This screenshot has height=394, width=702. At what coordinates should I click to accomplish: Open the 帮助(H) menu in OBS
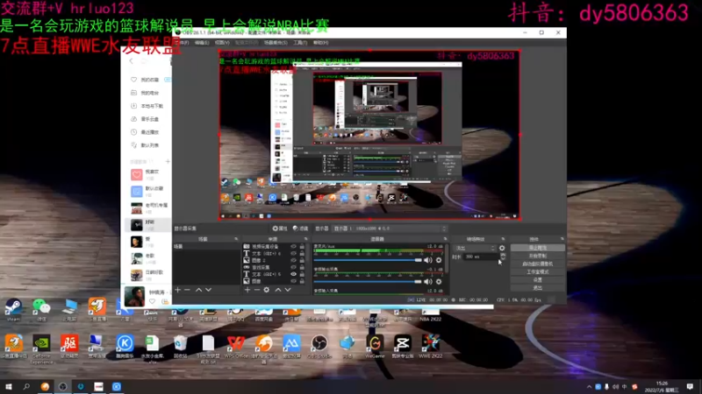[x=320, y=43]
